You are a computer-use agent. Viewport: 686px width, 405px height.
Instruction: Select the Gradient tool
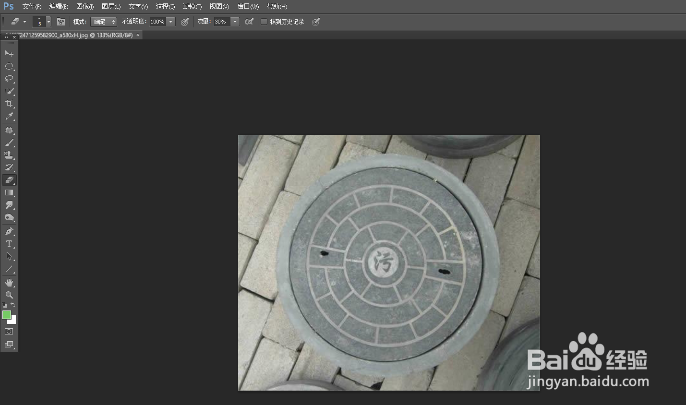9,192
